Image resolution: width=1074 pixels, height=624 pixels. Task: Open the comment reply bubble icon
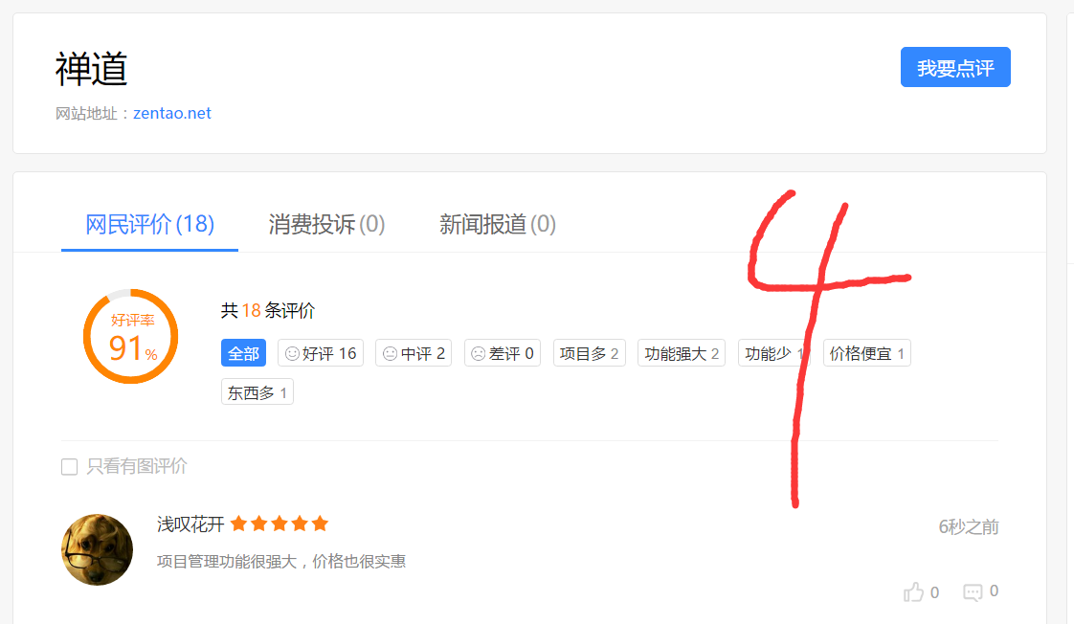pos(973,592)
